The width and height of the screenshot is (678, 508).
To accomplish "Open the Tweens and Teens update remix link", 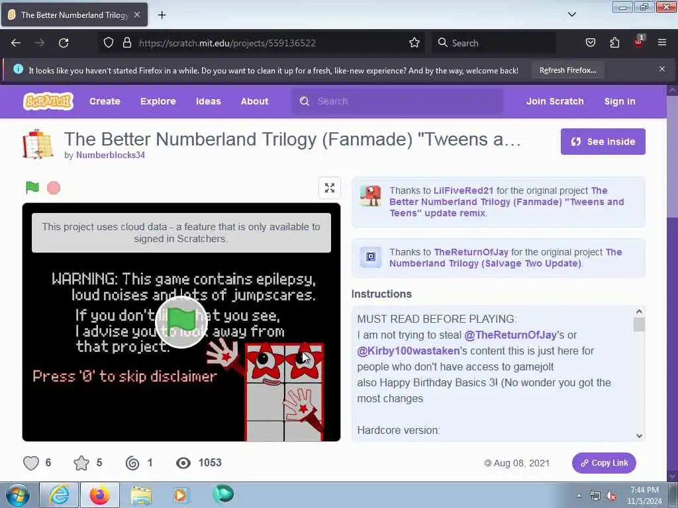I will tap(507, 202).
